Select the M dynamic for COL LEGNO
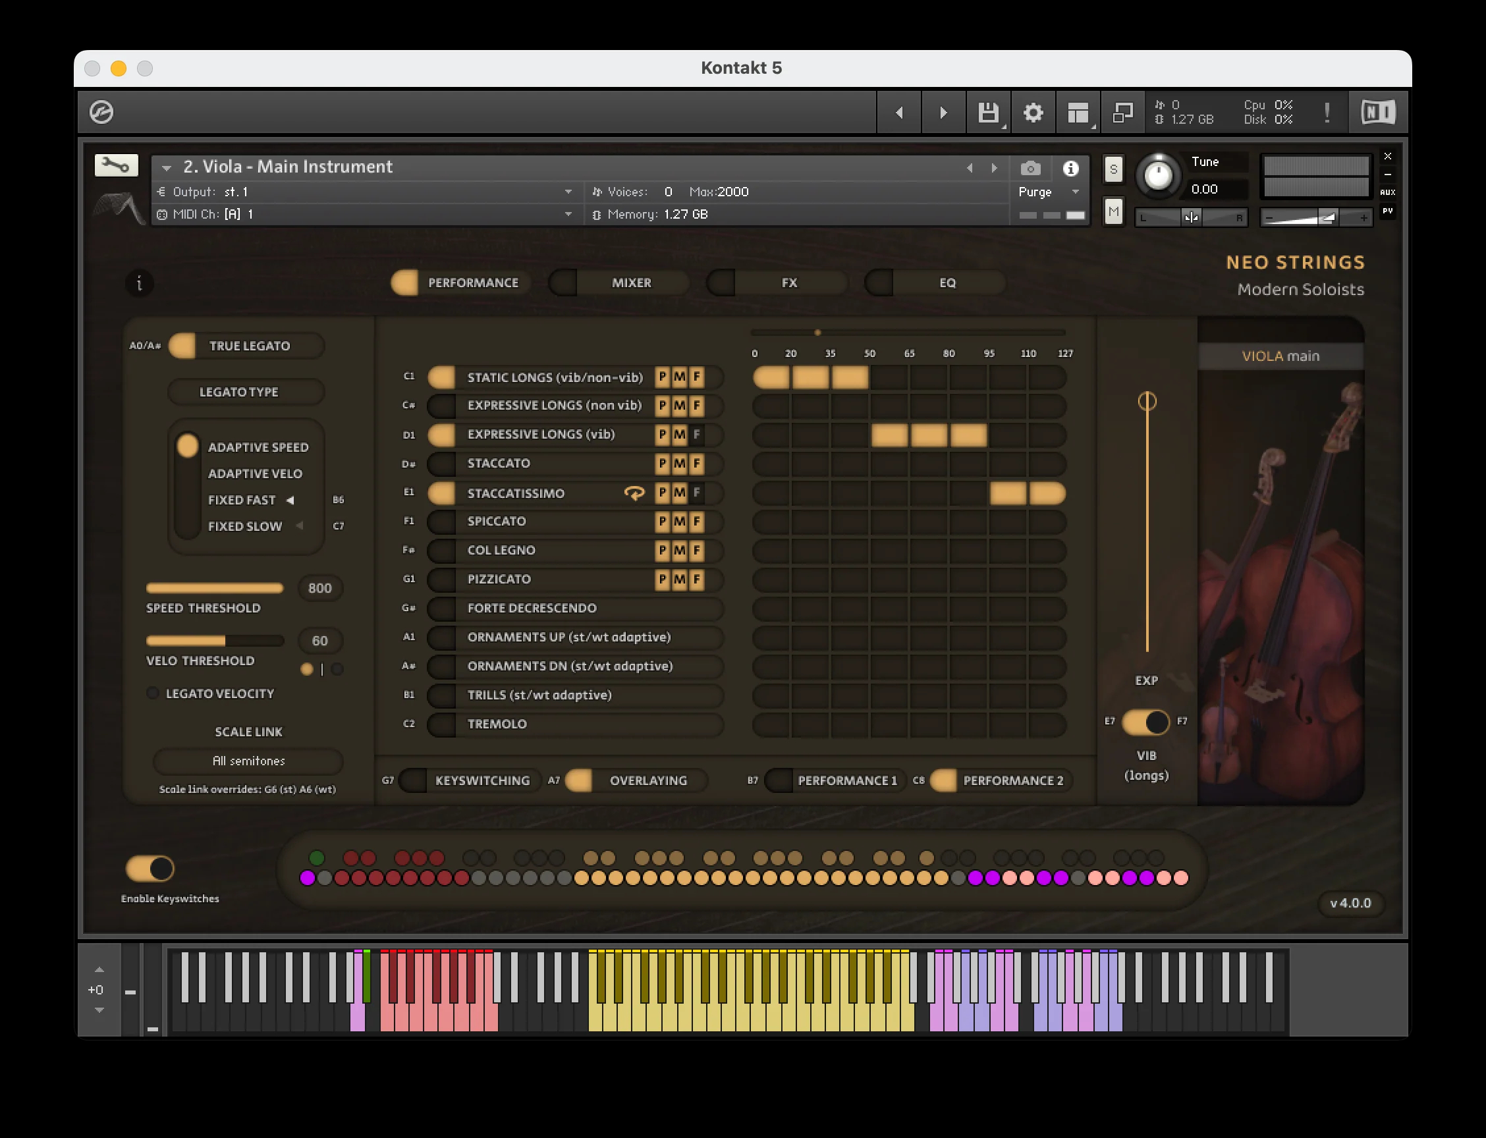1486x1138 pixels. point(679,551)
